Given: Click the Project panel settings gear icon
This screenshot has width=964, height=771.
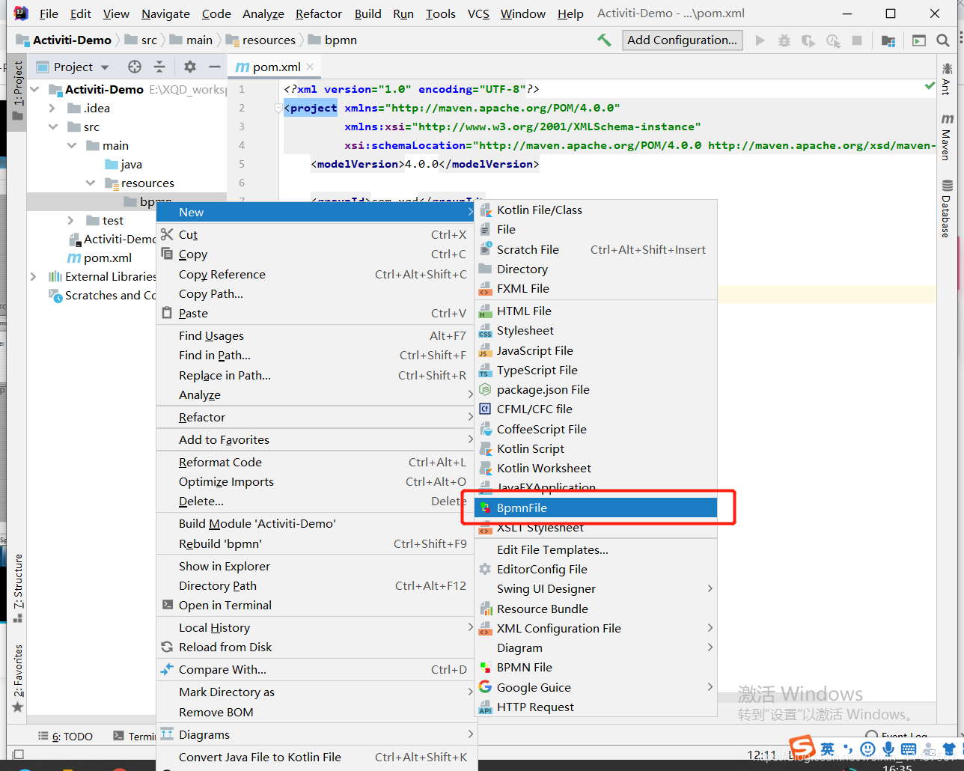Looking at the screenshot, I should pos(190,67).
